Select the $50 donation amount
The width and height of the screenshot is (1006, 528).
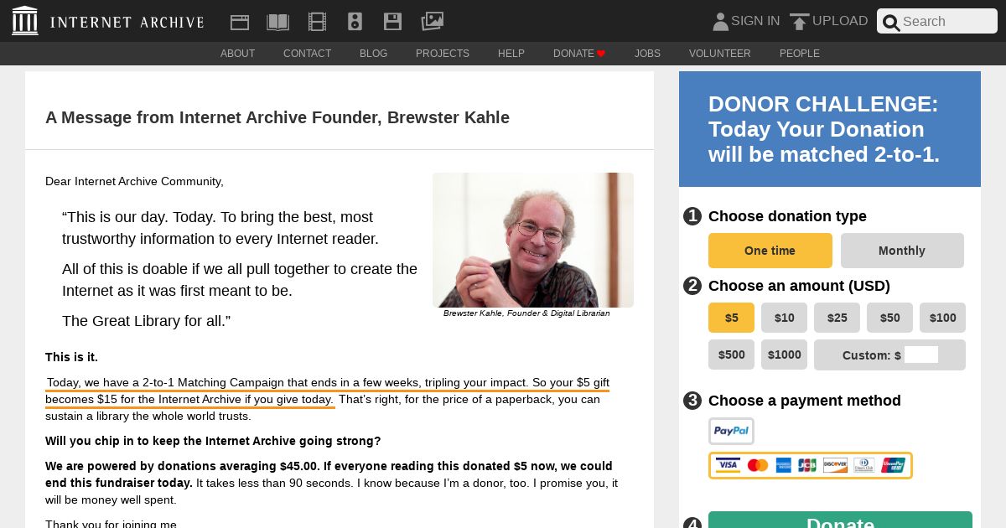pos(889,318)
